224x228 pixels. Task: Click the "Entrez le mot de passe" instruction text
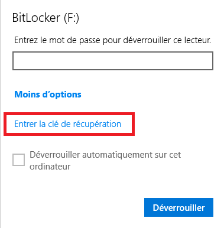point(113,40)
